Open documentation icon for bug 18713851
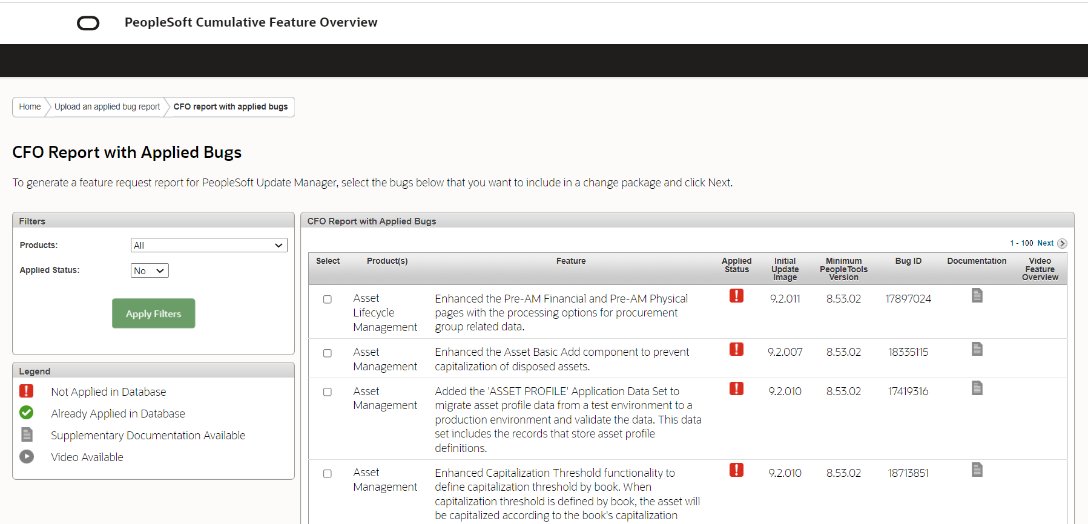1088x524 pixels. pos(977,470)
